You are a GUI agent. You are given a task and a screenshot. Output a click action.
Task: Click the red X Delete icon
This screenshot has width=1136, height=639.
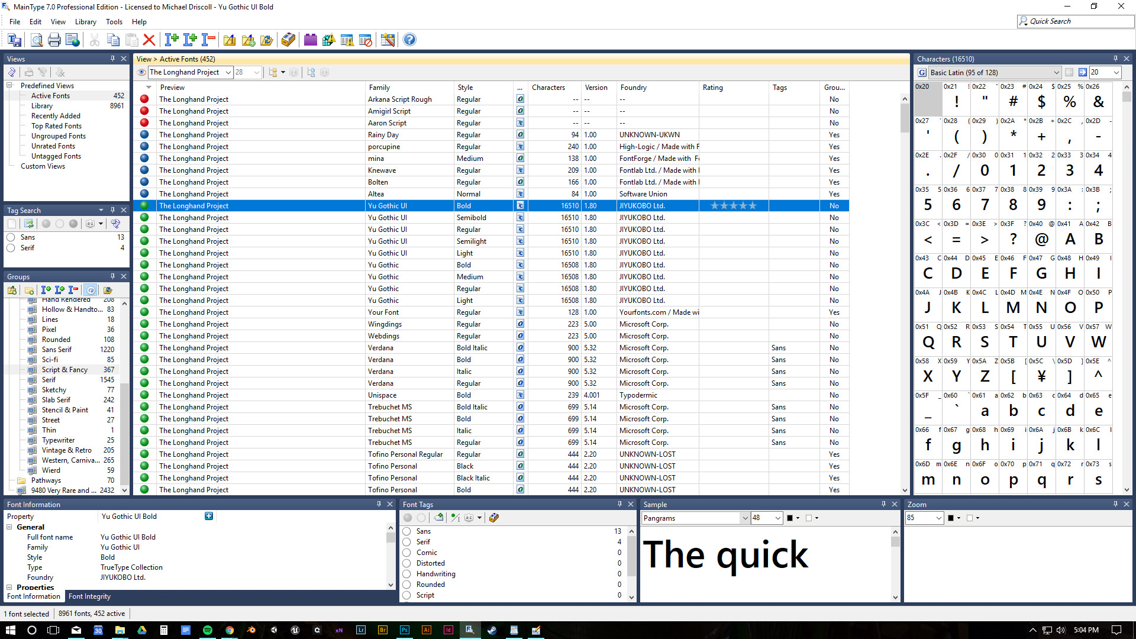149,40
